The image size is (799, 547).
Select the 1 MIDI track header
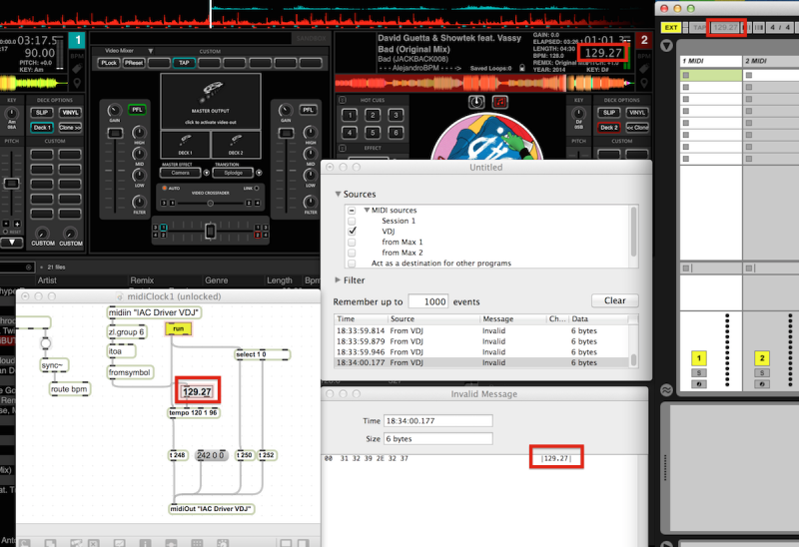point(709,62)
